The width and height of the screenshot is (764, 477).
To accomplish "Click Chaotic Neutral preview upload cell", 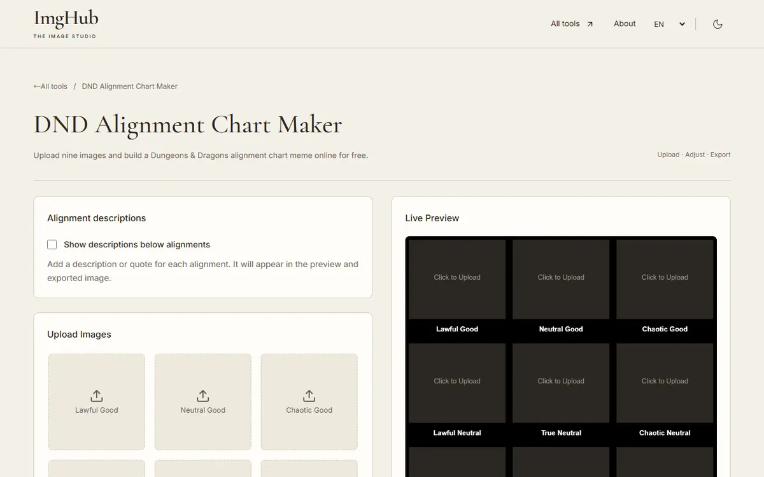I will point(665,383).
